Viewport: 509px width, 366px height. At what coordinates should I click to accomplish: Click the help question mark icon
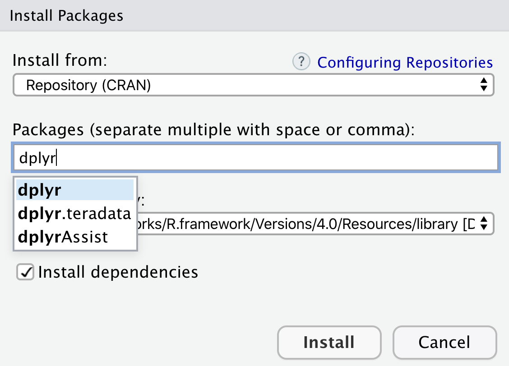coord(301,61)
